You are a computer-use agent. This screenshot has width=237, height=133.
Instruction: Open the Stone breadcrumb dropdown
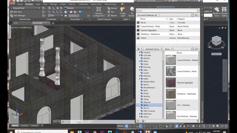[171, 49]
